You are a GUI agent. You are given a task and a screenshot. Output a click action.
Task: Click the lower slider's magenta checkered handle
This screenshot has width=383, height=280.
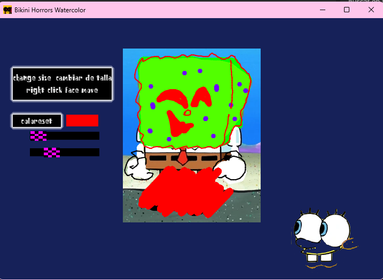coord(52,153)
